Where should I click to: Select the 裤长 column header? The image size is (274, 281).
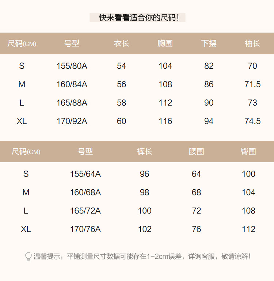pyautogui.click(x=144, y=151)
